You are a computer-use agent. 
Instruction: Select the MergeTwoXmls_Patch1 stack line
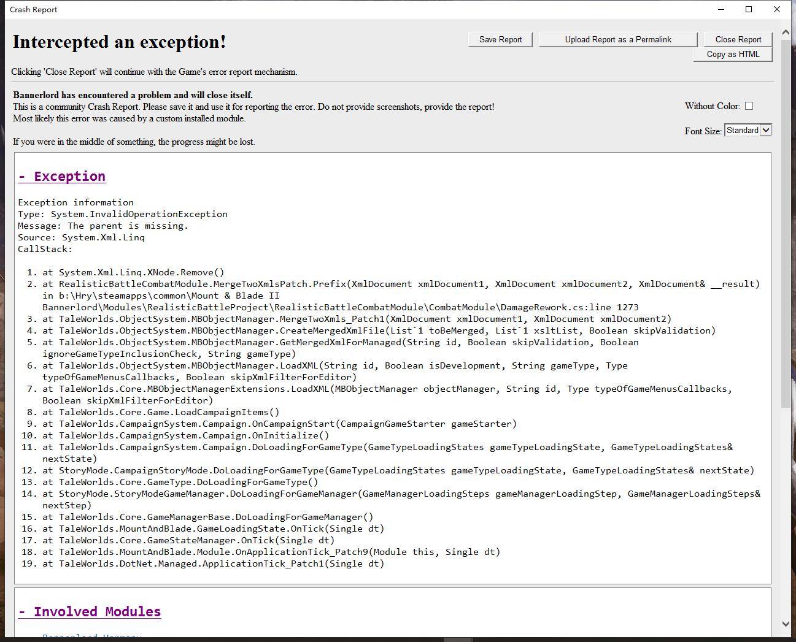click(x=357, y=319)
